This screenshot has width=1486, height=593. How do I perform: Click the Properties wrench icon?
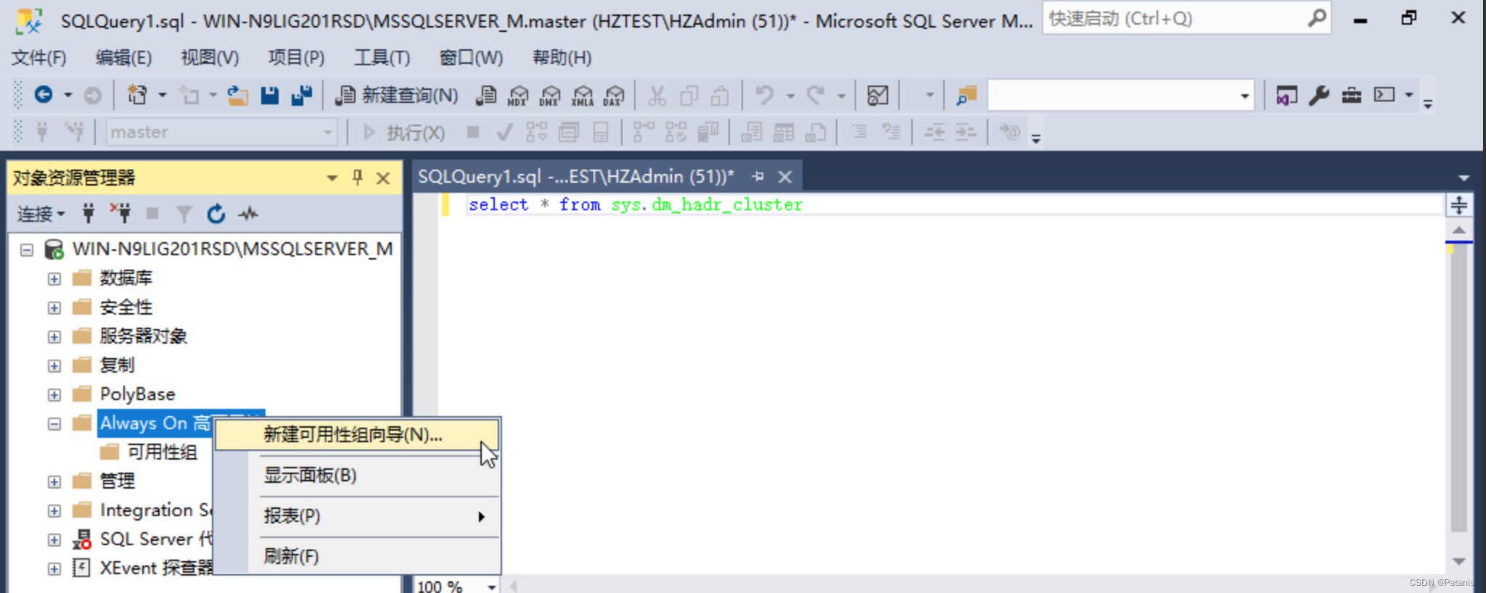[1319, 95]
